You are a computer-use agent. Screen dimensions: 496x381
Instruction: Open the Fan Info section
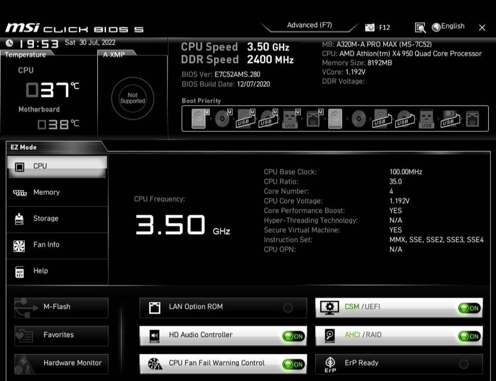point(57,245)
